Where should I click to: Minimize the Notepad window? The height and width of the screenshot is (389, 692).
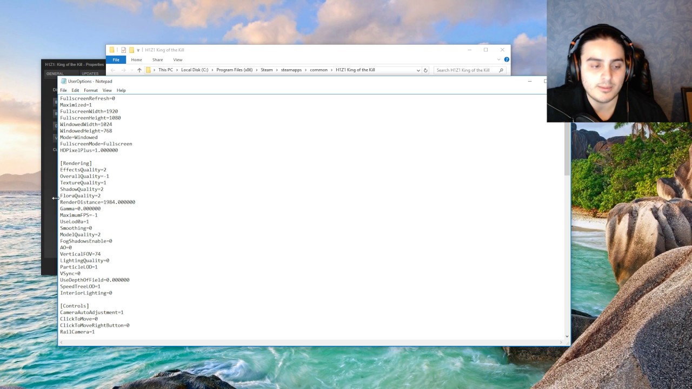tap(530, 82)
